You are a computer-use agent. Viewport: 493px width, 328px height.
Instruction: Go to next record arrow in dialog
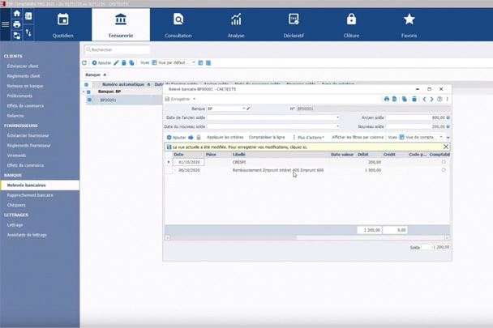click(431, 99)
